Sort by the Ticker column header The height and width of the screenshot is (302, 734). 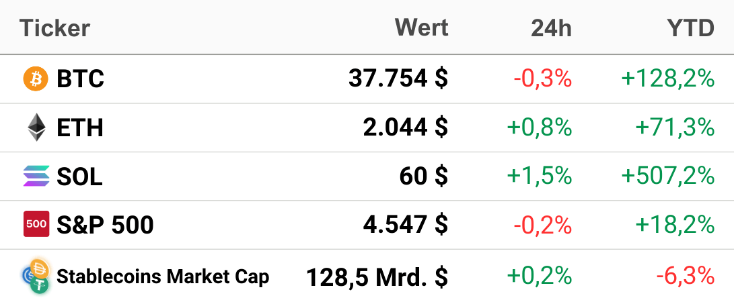(54, 28)
